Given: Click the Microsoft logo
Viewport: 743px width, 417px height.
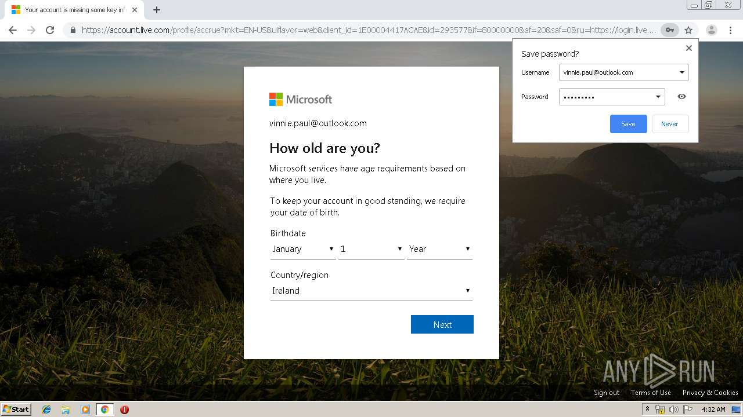Looking at the screenshot, I should click(301, 99).
